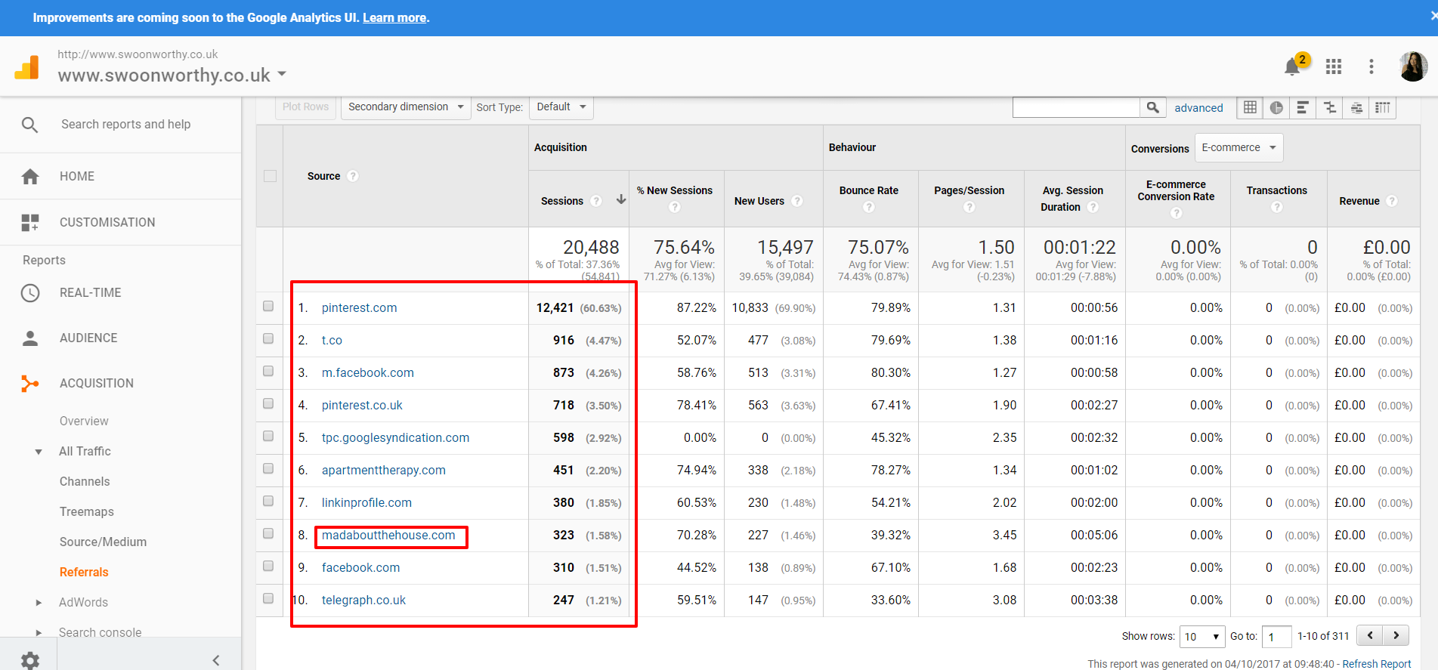Go to next page of results
This screenshot has width=1438, height=670.
pos(1396,636)
